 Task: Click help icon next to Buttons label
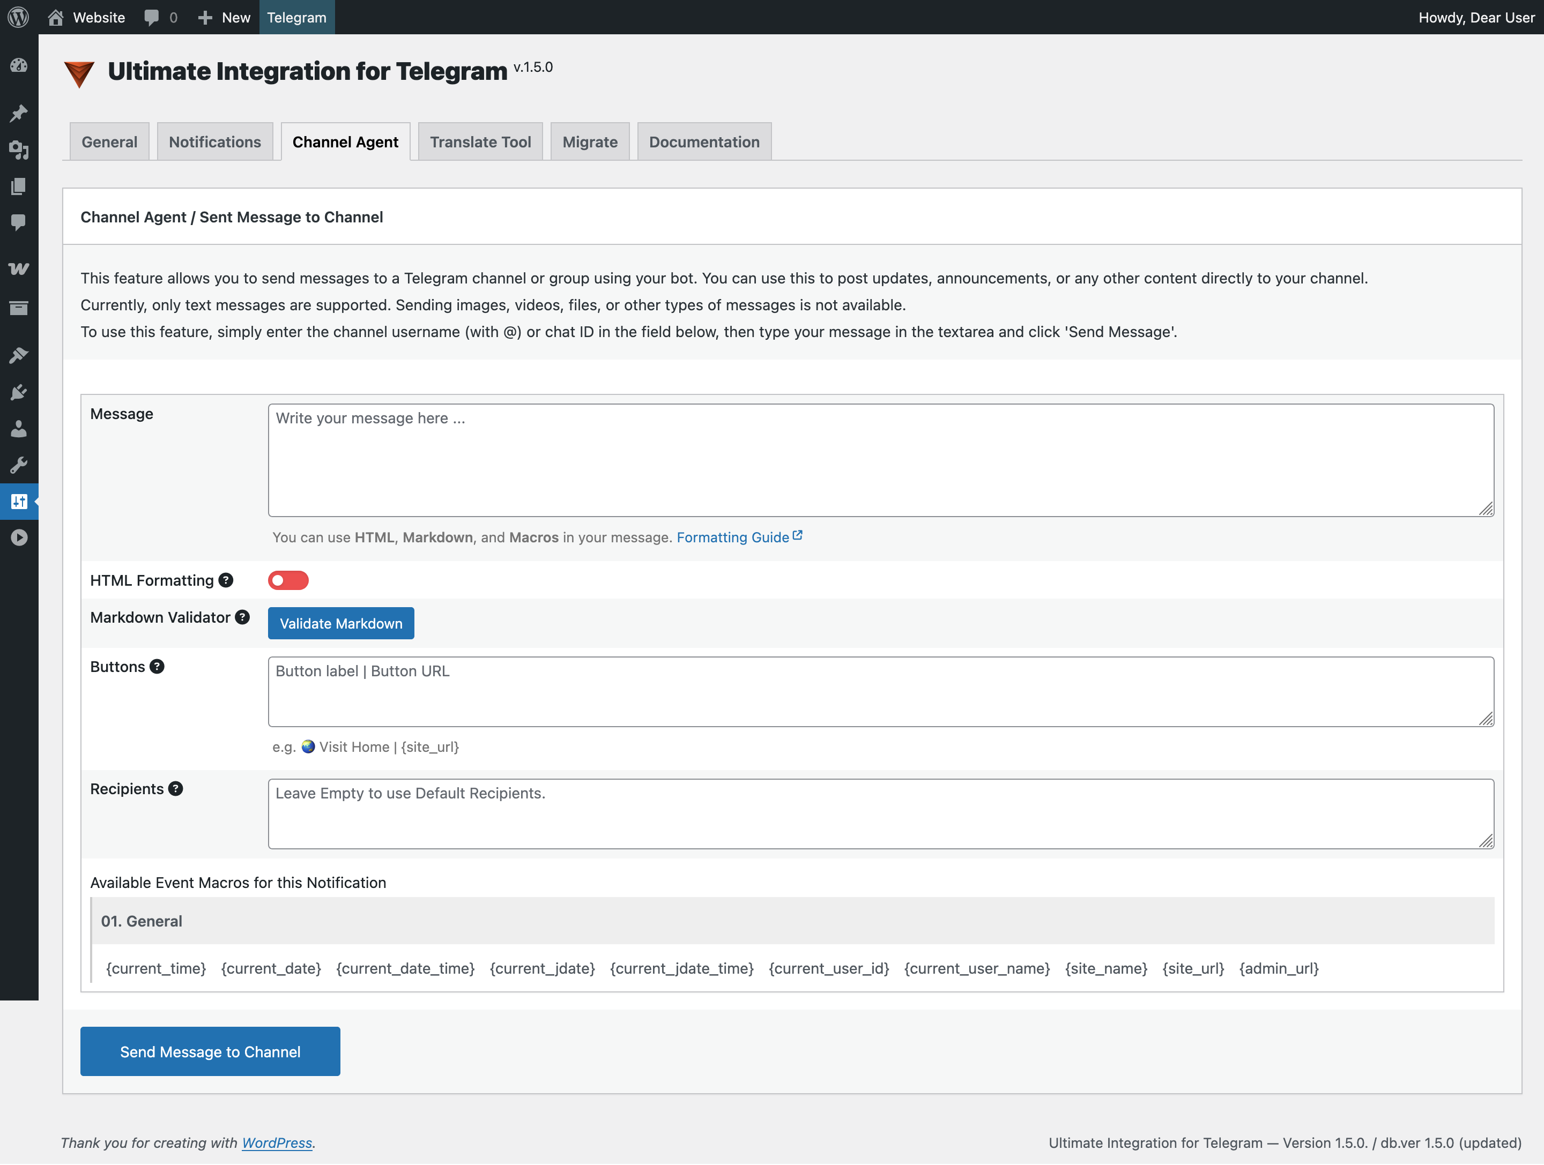point(157,666)
